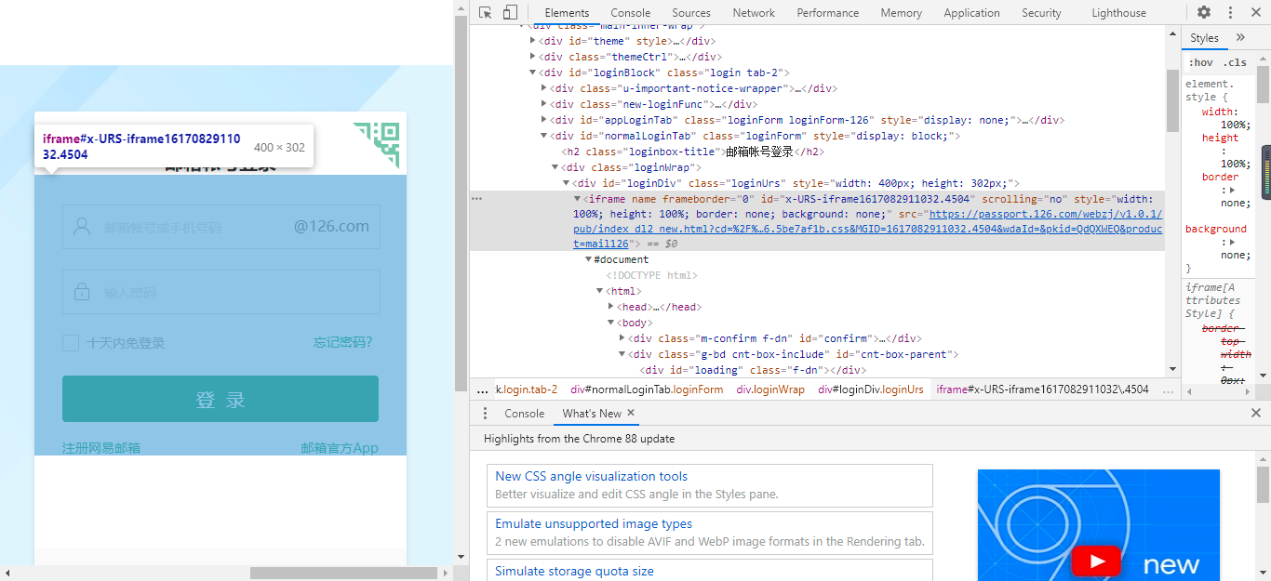
Task: Close the What's New tab
Action: tap(631, 413)
